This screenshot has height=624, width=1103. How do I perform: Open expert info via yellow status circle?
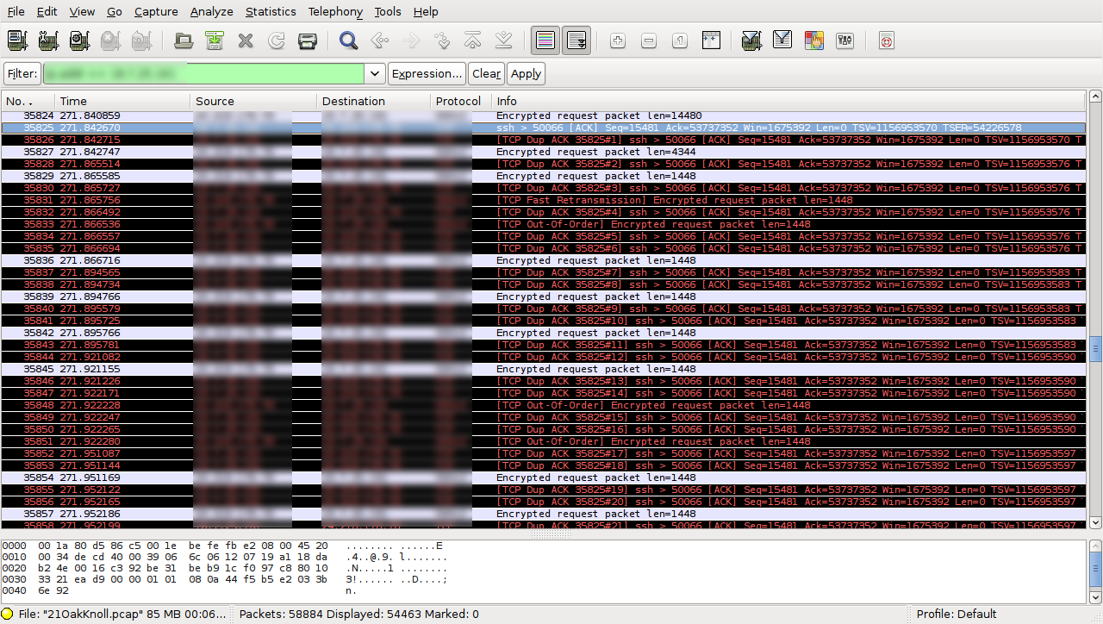(x=8, y=615)
